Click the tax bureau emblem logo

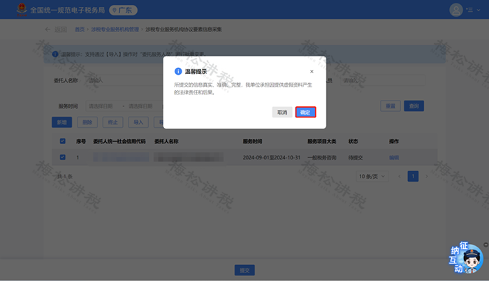pyautogui.click(x=22, y=10)
